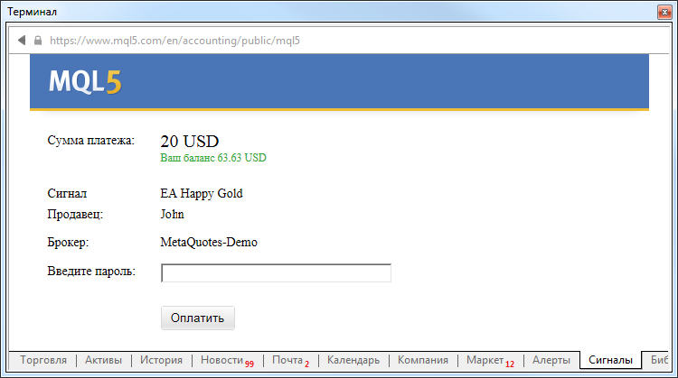Click the Введите пароль label
The width and height of the screenshot is (678, 378).
[91, 272]
